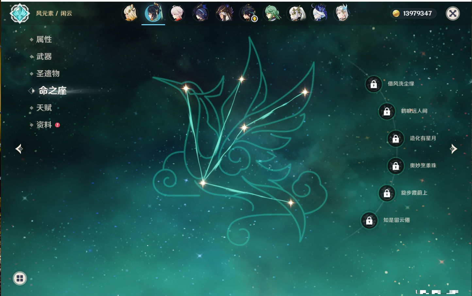This screenshot has width=472, height=296.
Task: Go to previous character with left arrow
Action: click(19, 149)
